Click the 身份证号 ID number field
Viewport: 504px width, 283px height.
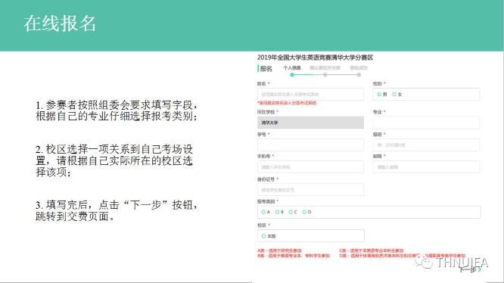[x=310, y=190]
